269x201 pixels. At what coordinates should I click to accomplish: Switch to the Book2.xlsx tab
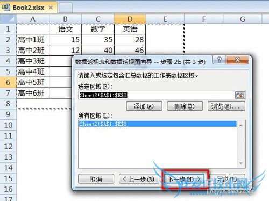click(29, 8)
